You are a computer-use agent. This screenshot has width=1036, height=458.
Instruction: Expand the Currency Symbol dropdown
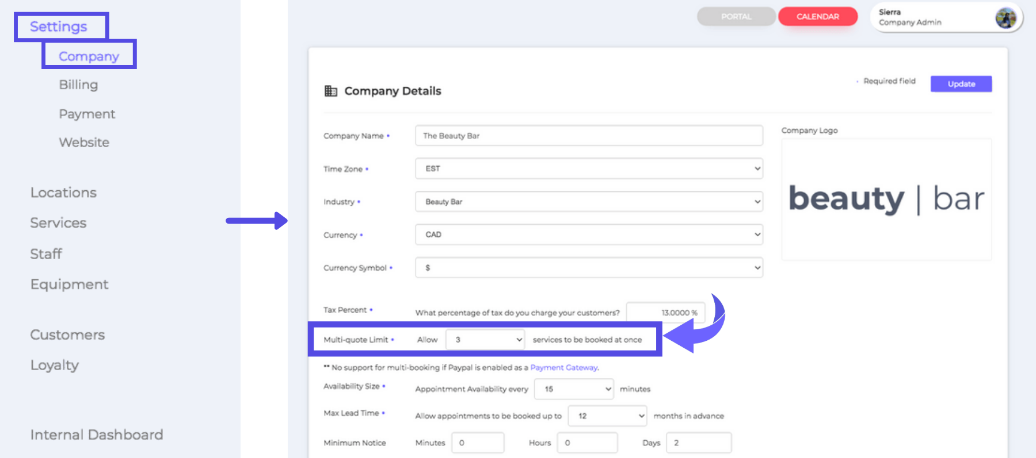(589, 268)
